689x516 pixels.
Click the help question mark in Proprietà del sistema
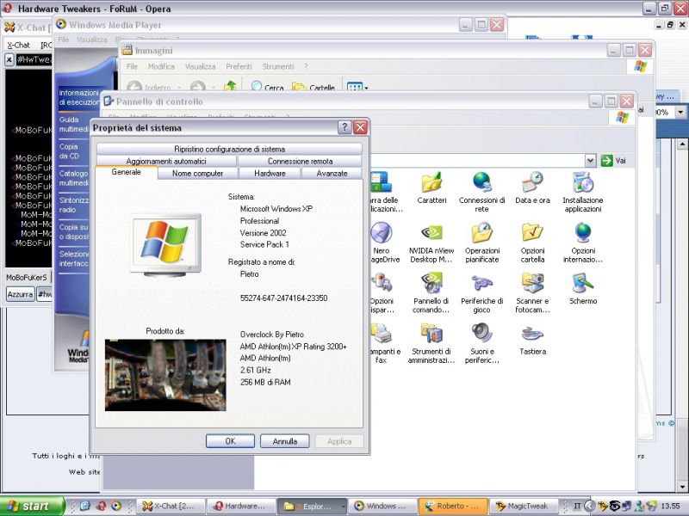click(344, 127)
